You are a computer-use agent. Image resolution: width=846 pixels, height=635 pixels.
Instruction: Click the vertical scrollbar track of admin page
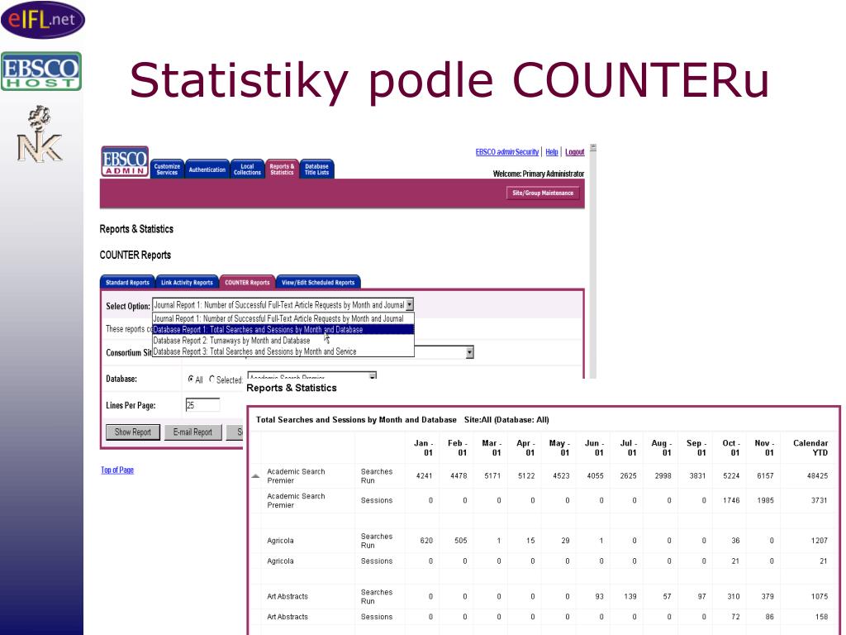[x=593, y=265]
